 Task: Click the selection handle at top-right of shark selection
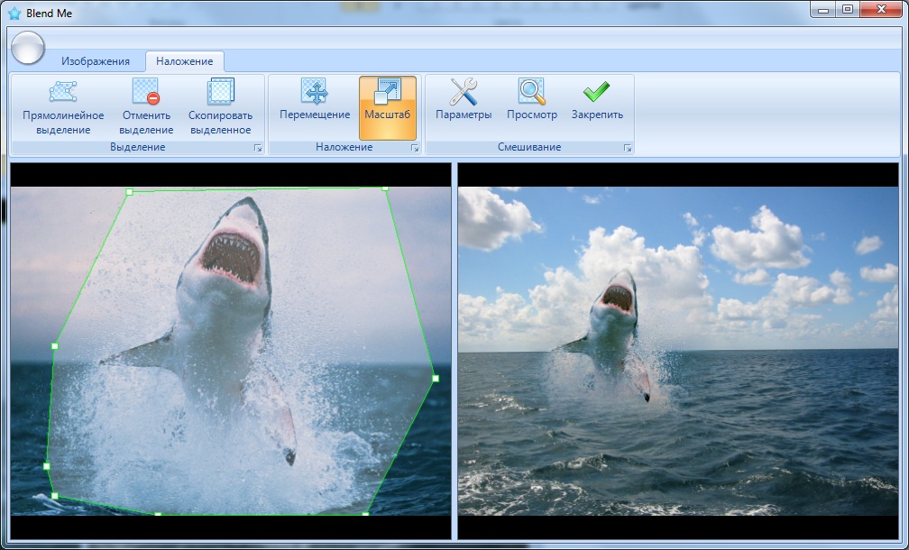385,188
